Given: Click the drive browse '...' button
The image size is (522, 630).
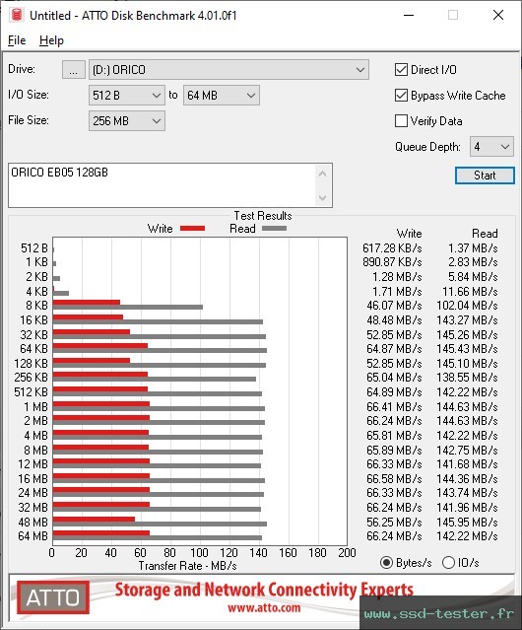Looking at the screenshot, I should [x=74, y=70].
